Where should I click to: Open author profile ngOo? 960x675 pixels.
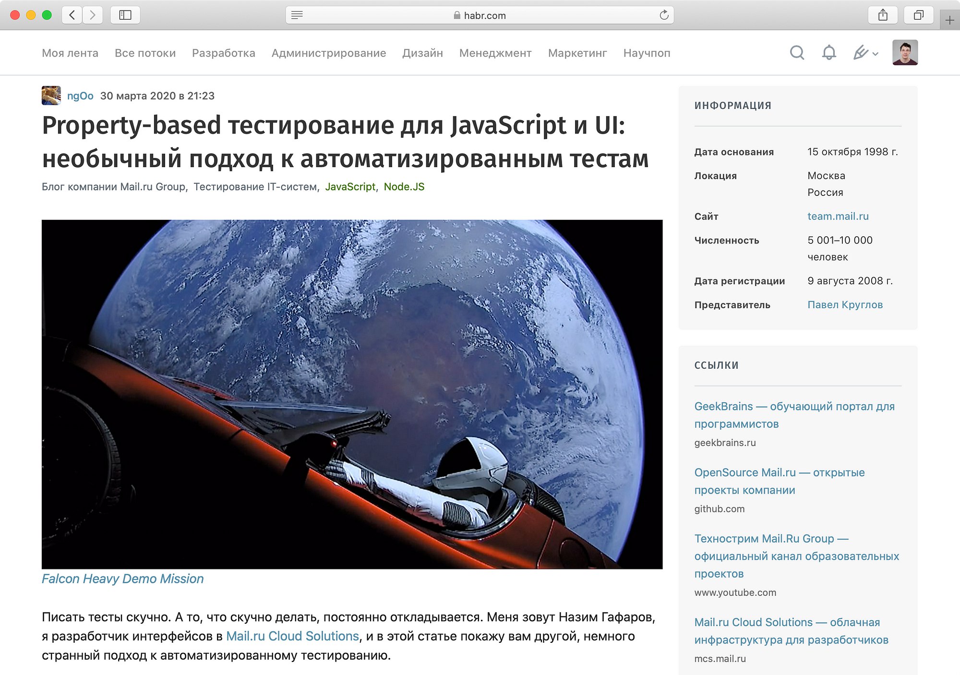80,96
